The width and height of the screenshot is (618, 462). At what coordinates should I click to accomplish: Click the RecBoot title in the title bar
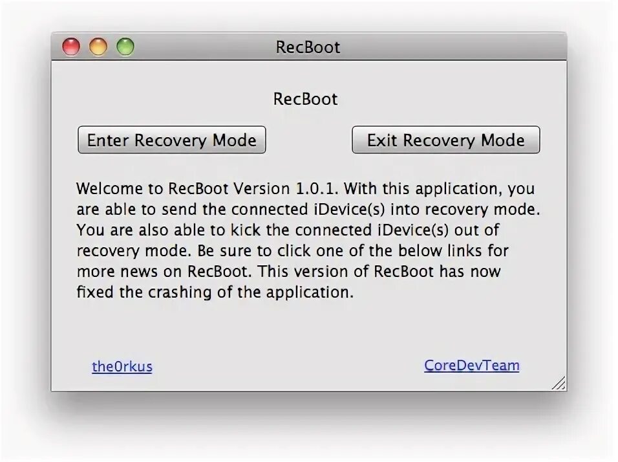tap(308, 47)
